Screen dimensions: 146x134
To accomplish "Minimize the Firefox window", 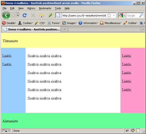I will [134, 3].
